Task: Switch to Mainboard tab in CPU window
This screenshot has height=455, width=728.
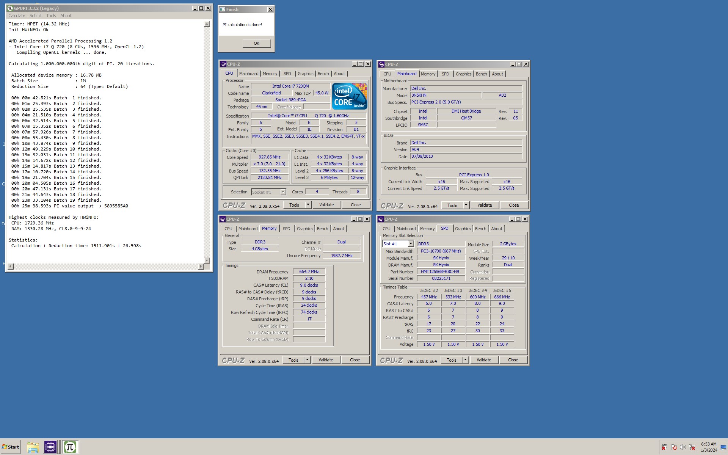Action: pos(249,74)
